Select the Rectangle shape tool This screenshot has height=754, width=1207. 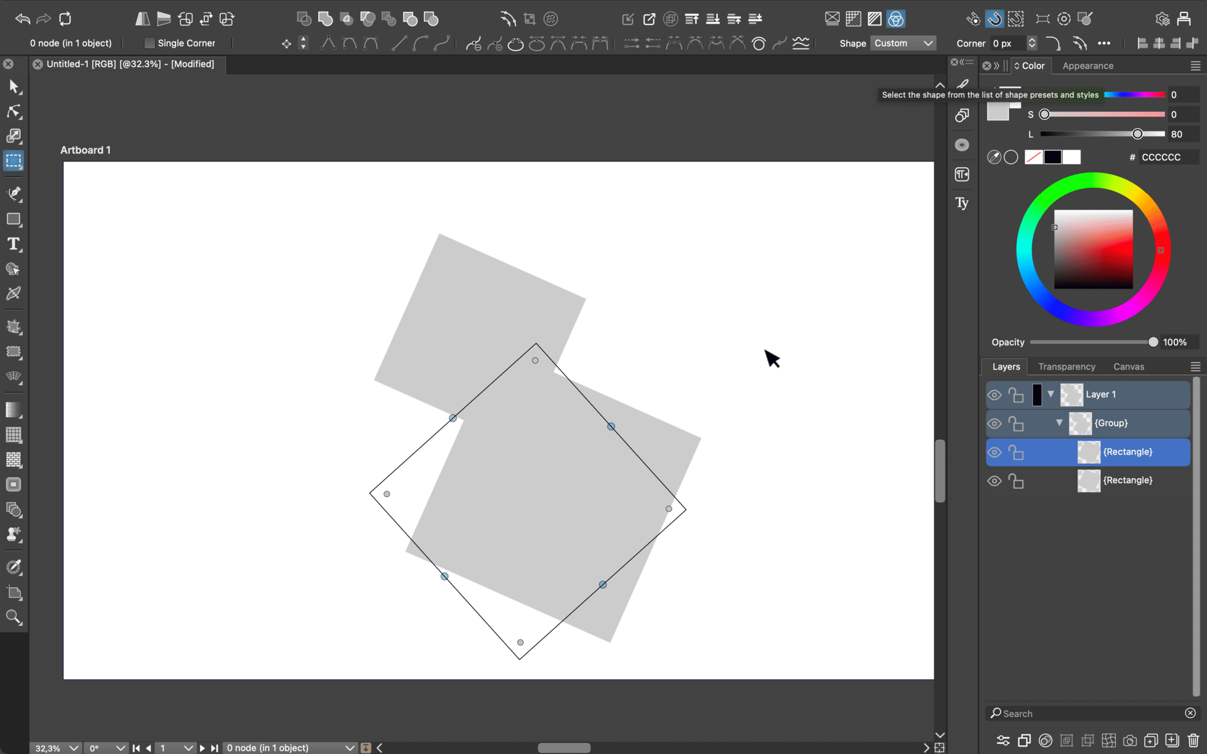[13, 219]
